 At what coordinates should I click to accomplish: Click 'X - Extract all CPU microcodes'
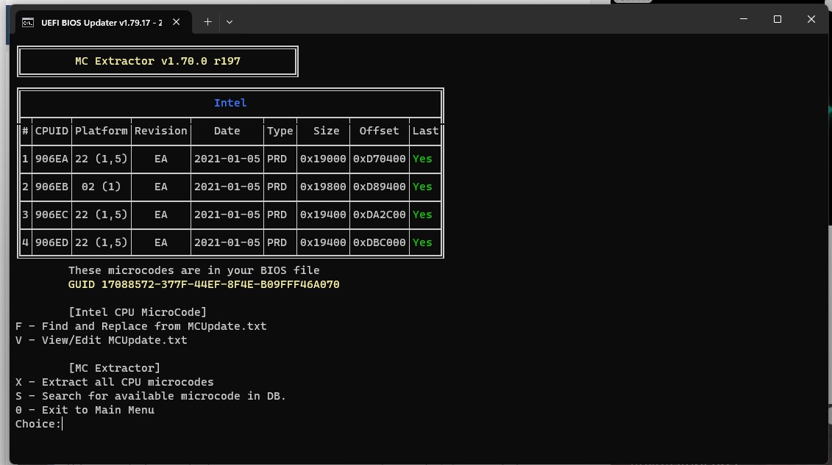coord(115,382)
